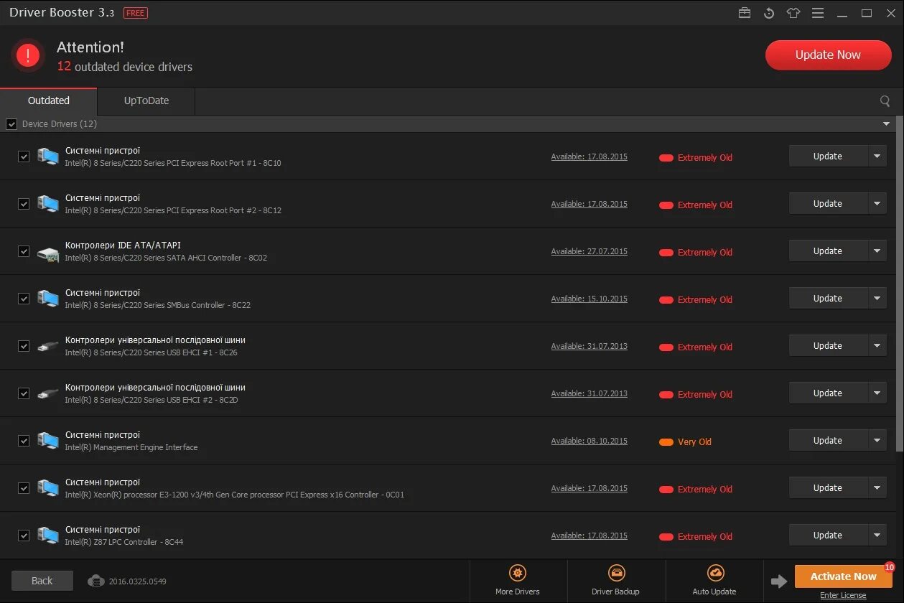
Task: Click the driver list vertical scrollbar
Action: click(900, 284)
